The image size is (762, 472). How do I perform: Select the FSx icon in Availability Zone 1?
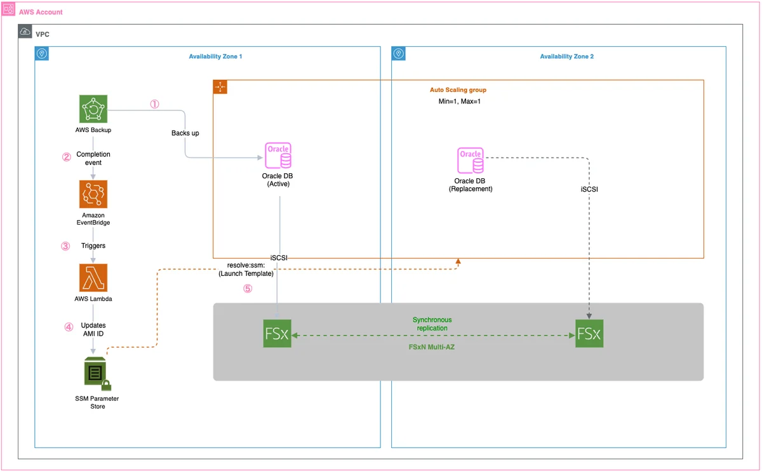point(277,334)
